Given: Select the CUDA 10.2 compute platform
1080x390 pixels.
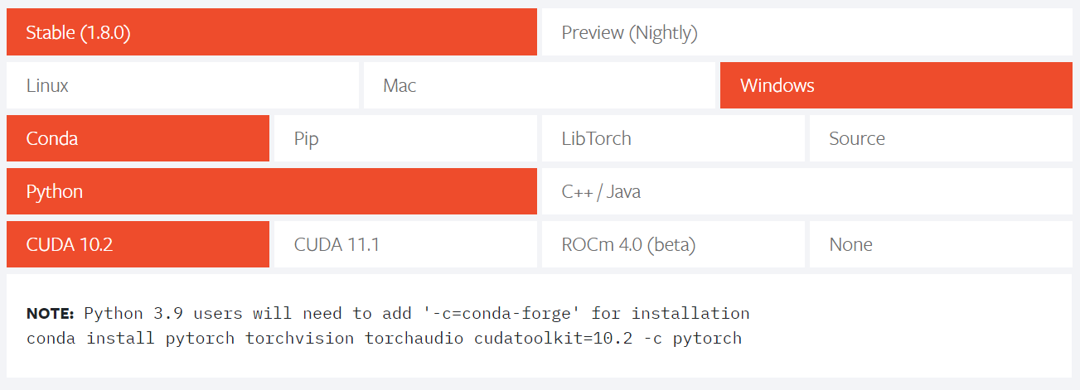Looking at the screenshot, I should pyautogui.click(x=138, y=244).
